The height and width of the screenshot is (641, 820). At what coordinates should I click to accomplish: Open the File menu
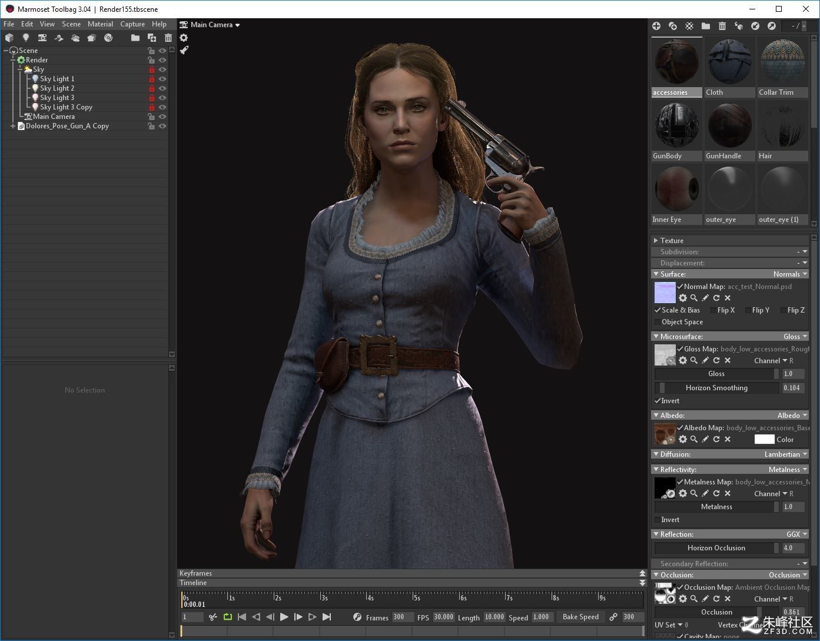click(9, 24)
